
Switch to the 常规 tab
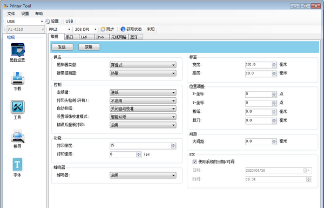coord(56,37)
